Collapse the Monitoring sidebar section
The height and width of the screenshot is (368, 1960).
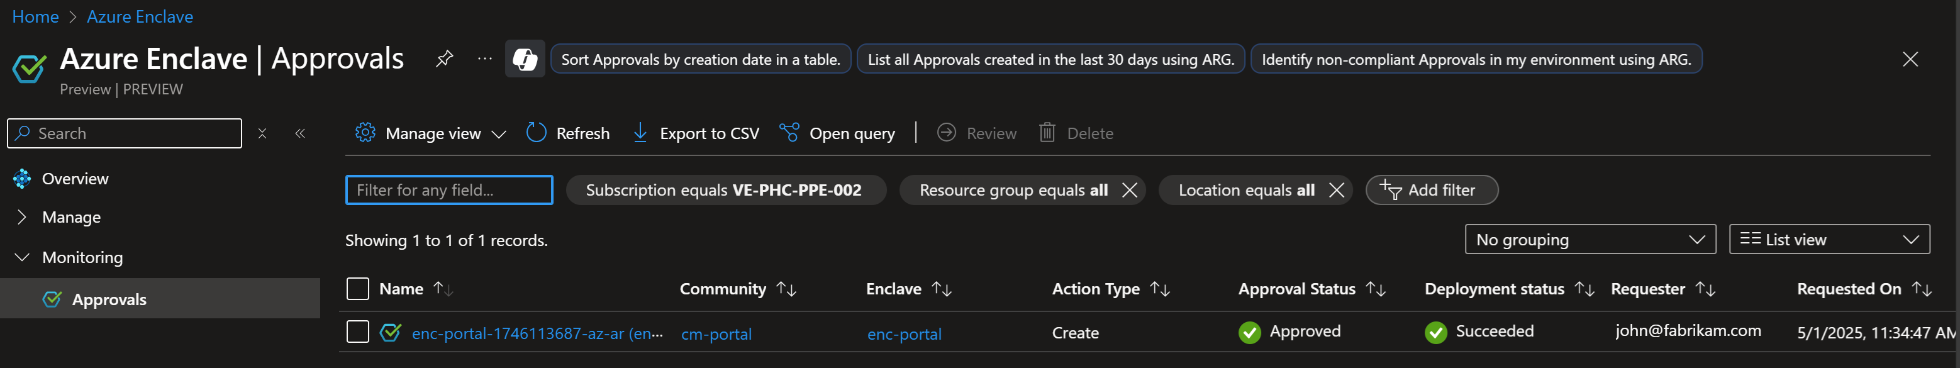22,257
